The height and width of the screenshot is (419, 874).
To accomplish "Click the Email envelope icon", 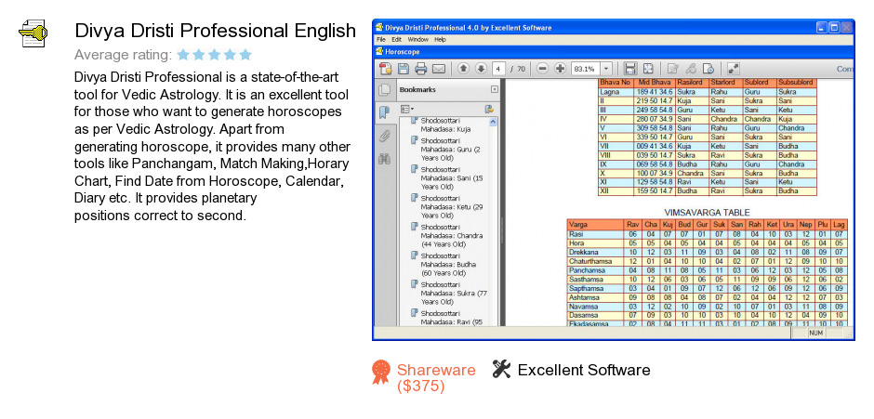I will (439, 69).
